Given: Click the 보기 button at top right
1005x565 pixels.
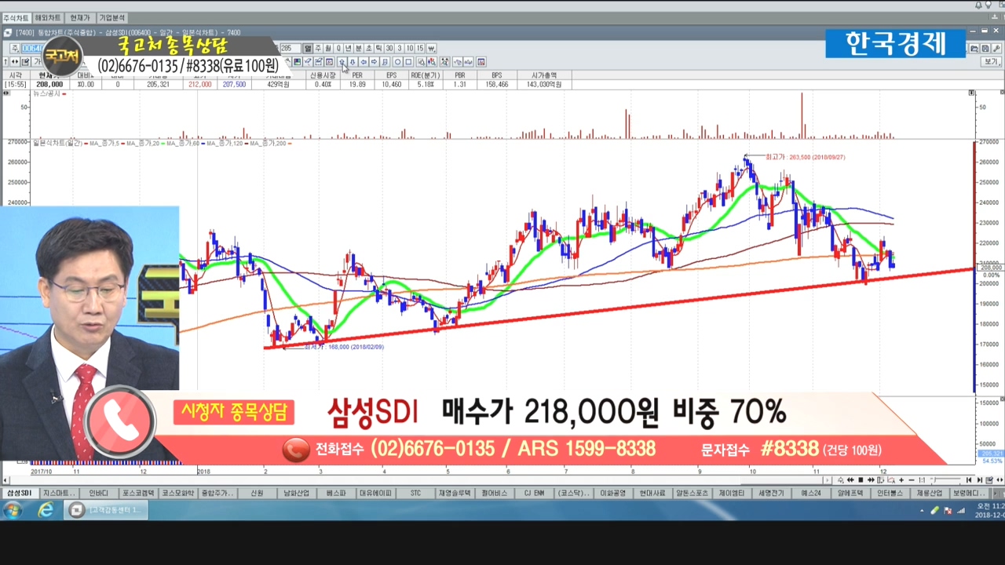Looking at the screenshot, I should pyautogui.click(x=992, y=62).
